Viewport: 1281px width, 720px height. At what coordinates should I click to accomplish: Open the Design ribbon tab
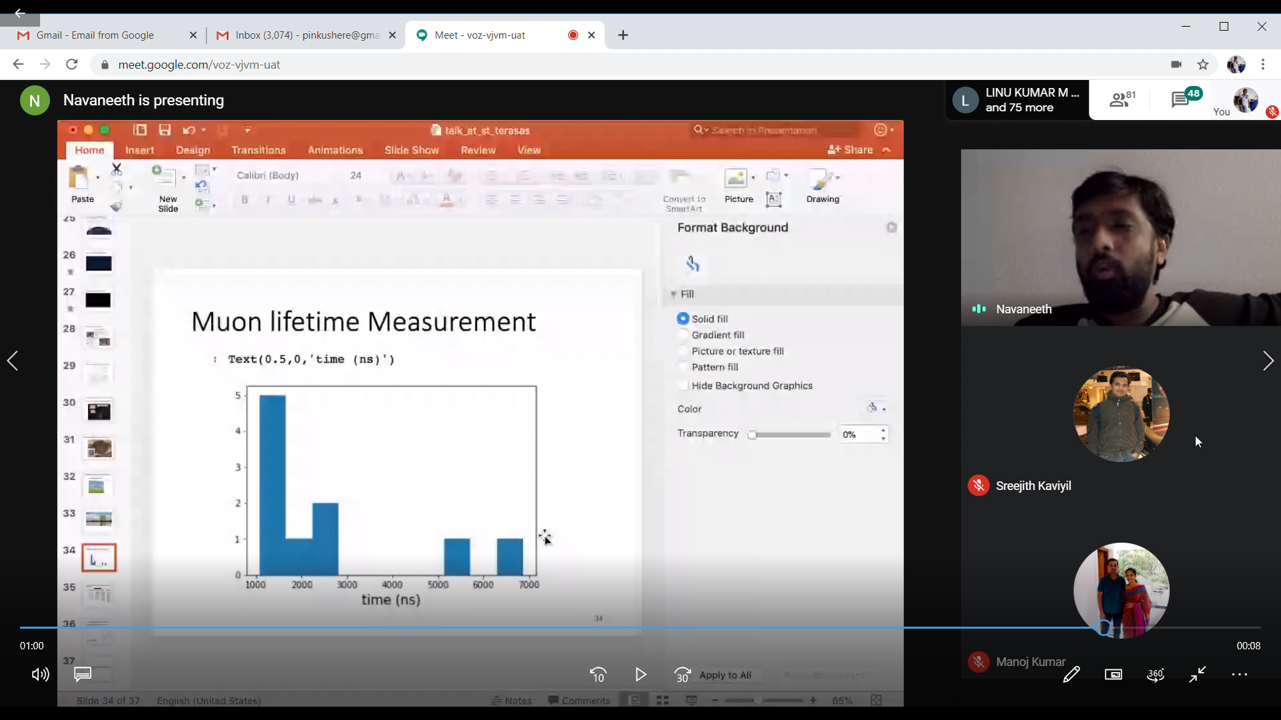pyautogui.click(x=193, y=150)
